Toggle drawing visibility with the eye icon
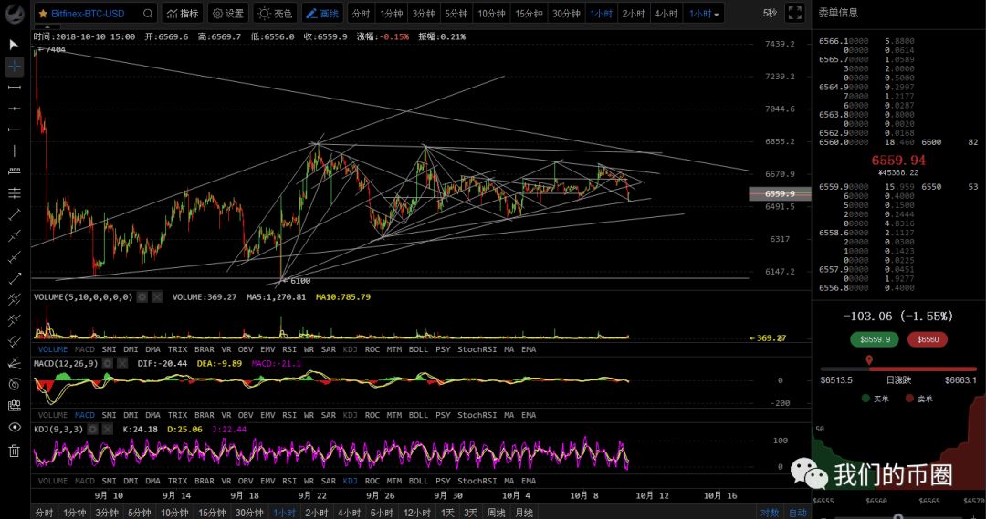Viewport: 986px width, 519px height. (14, 427)
